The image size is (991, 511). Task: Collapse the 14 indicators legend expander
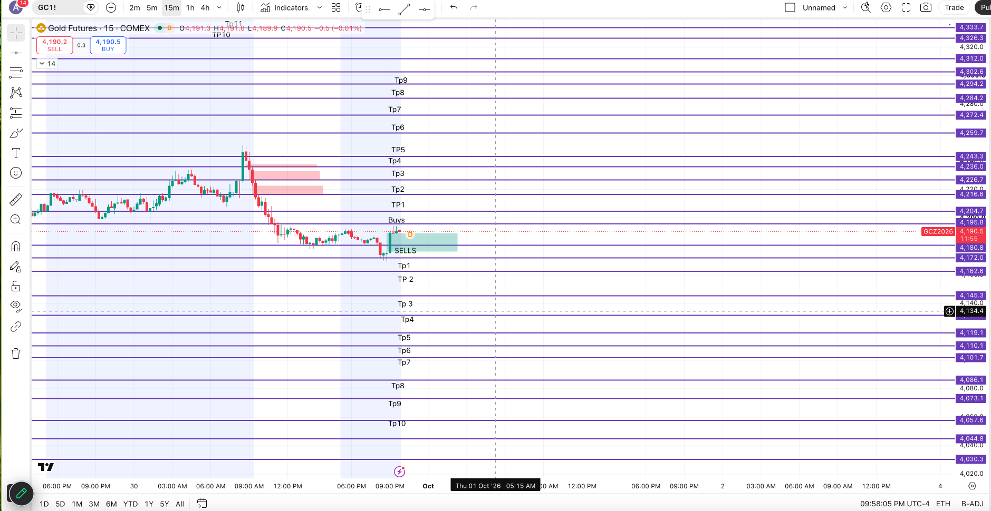point(47,64)
